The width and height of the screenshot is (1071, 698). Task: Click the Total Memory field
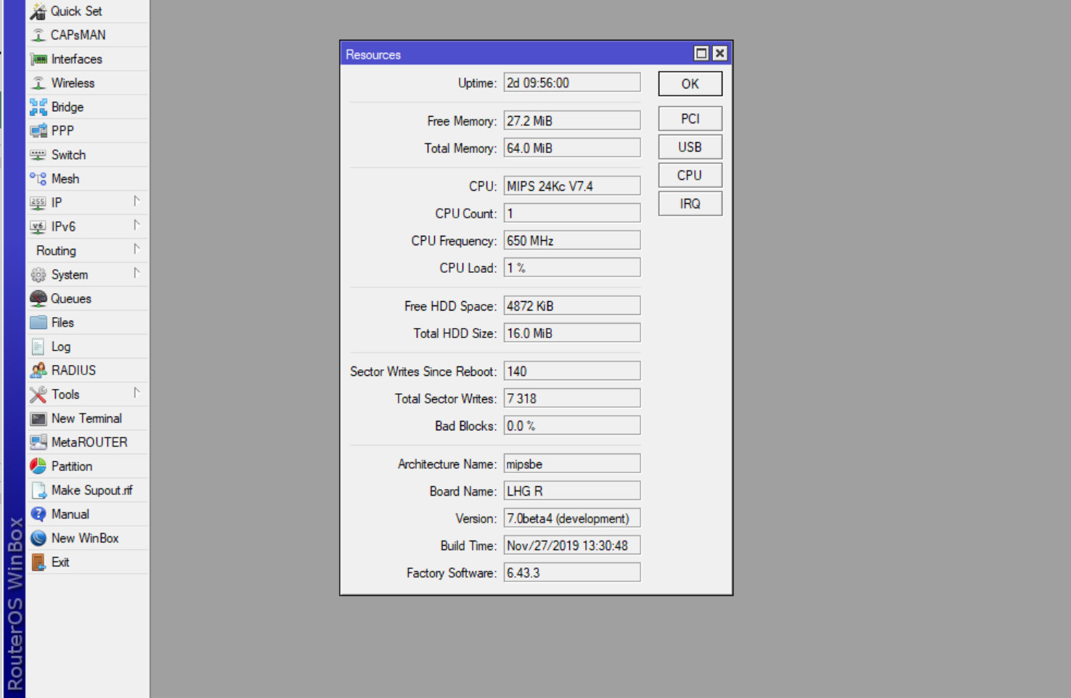pos(572,148)
